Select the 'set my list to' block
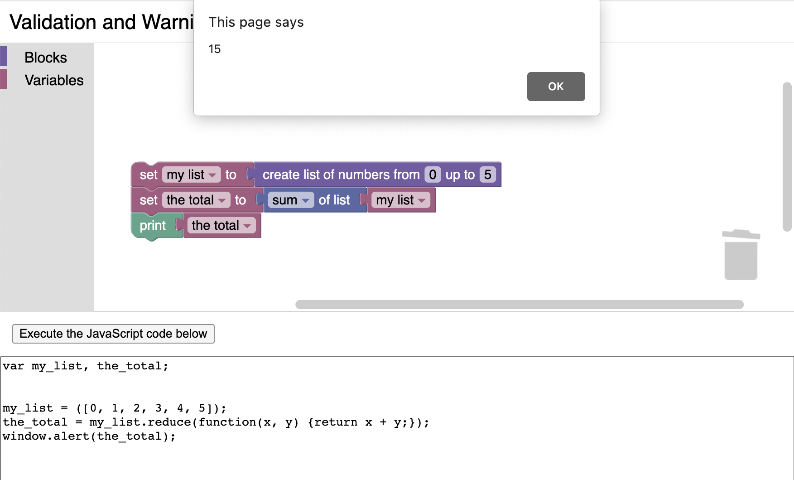Viewport: 794px width, 480px height. click(x=147, y=175)
